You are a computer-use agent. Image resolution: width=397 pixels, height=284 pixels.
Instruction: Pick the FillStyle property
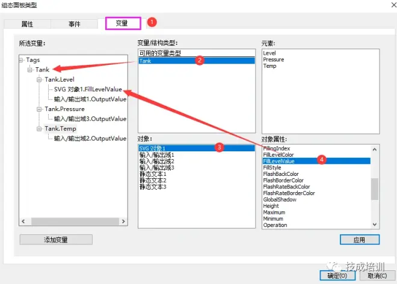tap(272, 168)
